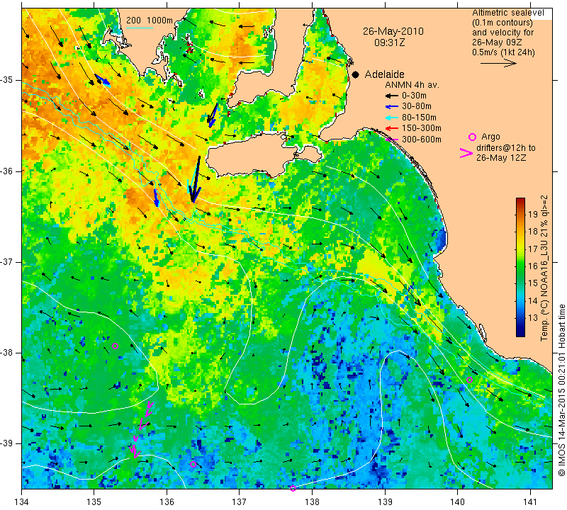Click the blue 30-80m legend arrow
567x510 pixels.
pos(391,107)
